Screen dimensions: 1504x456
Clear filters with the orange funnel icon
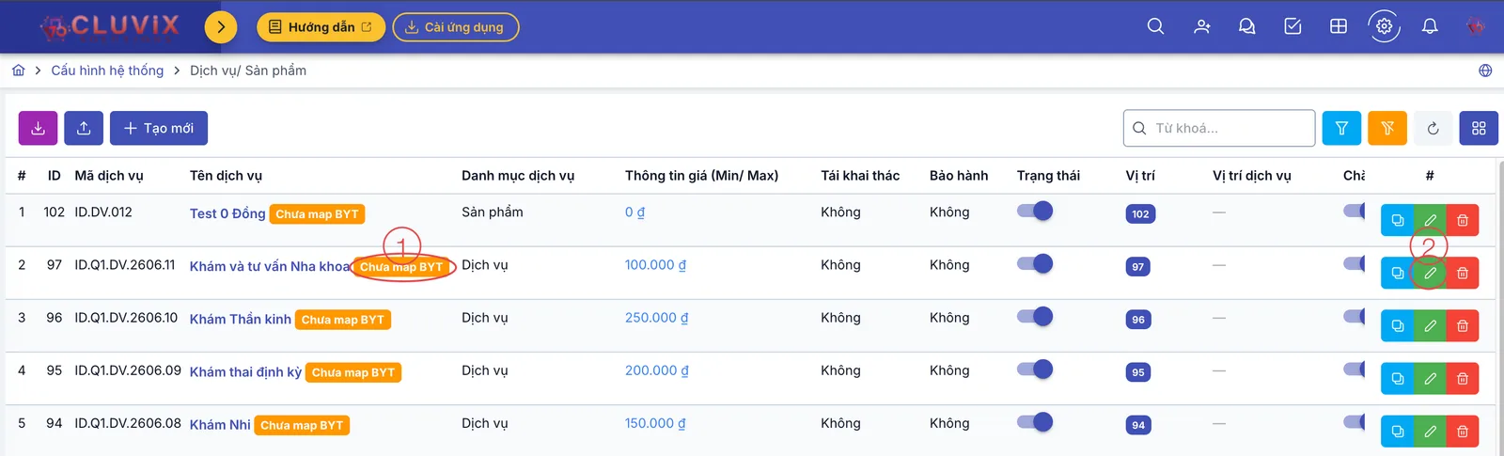(1387, 128)
